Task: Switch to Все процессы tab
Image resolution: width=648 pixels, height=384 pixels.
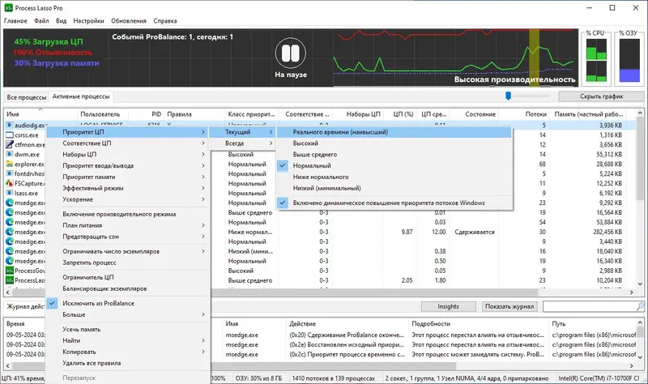Action: pos(27,97)
